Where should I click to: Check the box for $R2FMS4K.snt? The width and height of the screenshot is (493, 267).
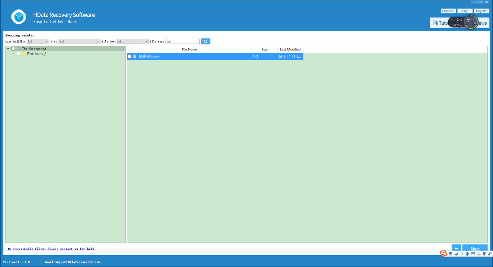[x=130, y=57]
